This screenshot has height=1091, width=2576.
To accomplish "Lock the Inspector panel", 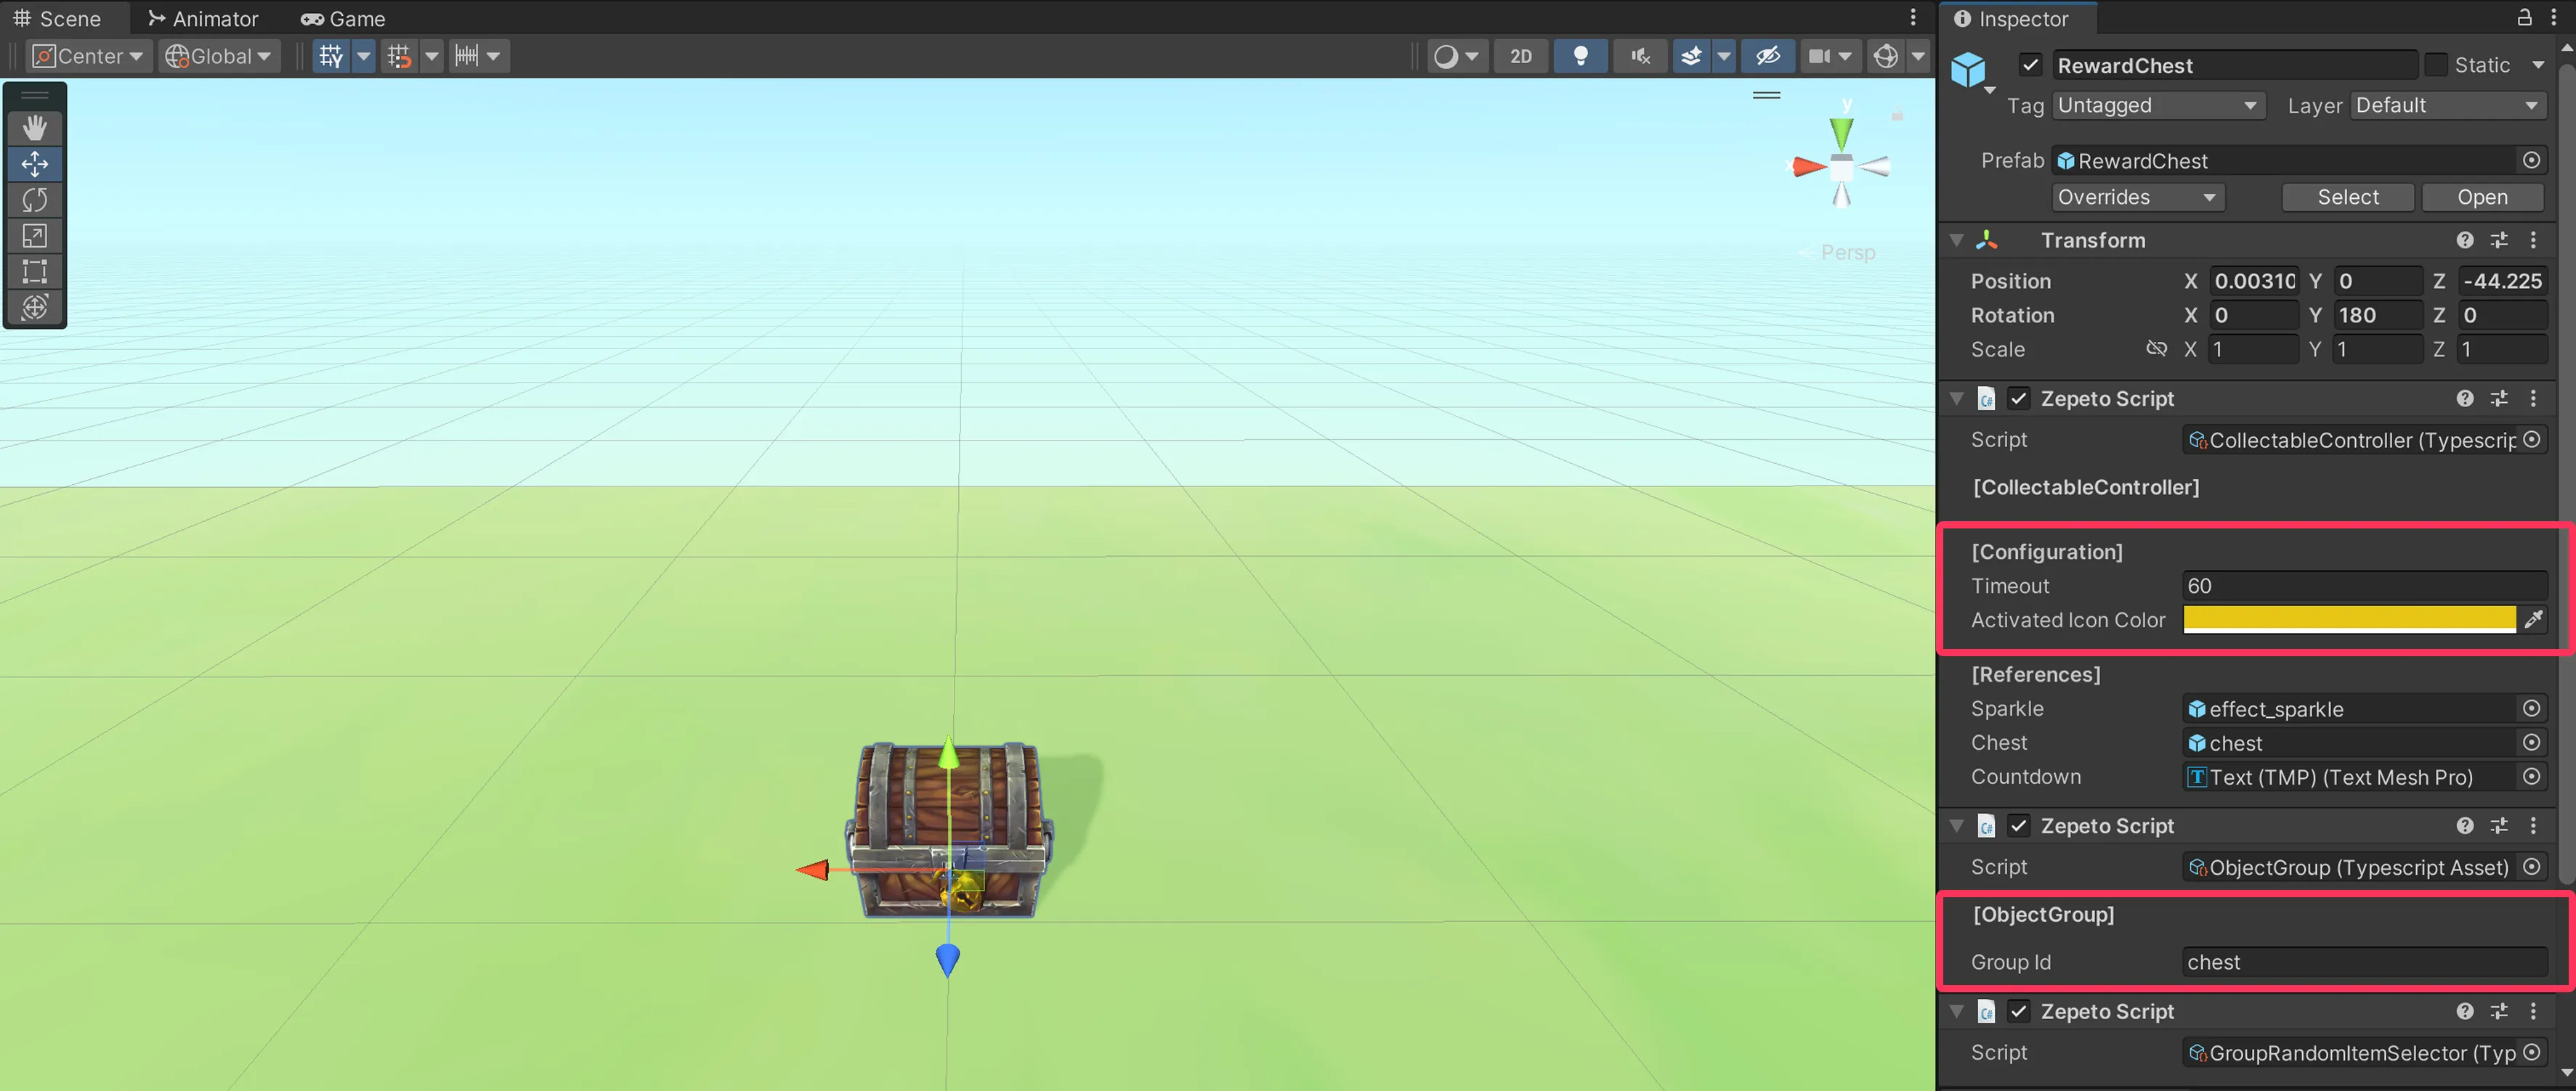I will (2525, 18).
